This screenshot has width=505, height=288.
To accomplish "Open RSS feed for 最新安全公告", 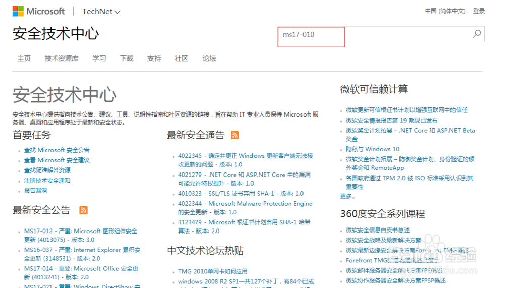I will coord(83,210).
